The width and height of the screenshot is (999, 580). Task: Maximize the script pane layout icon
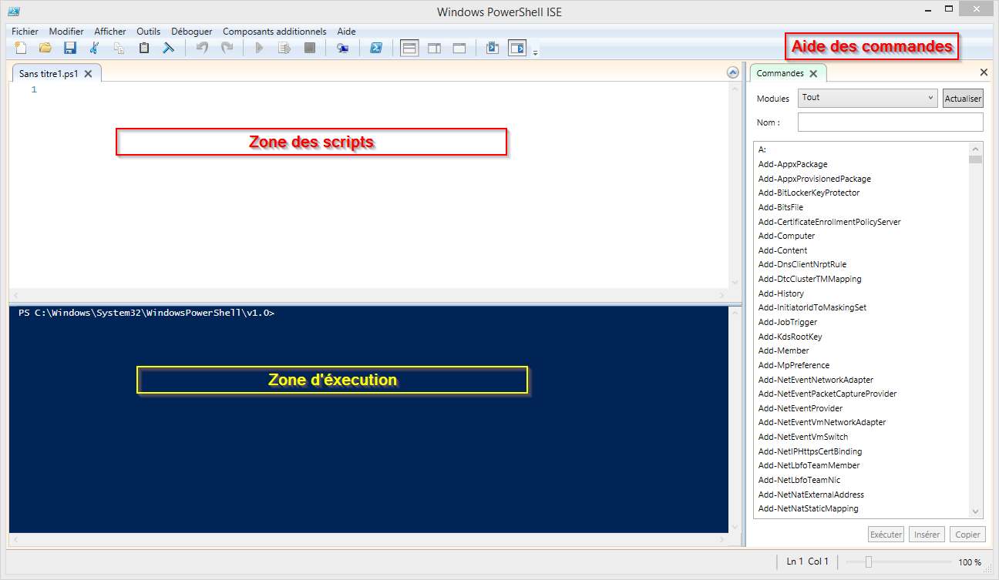(x=459, y=48)
